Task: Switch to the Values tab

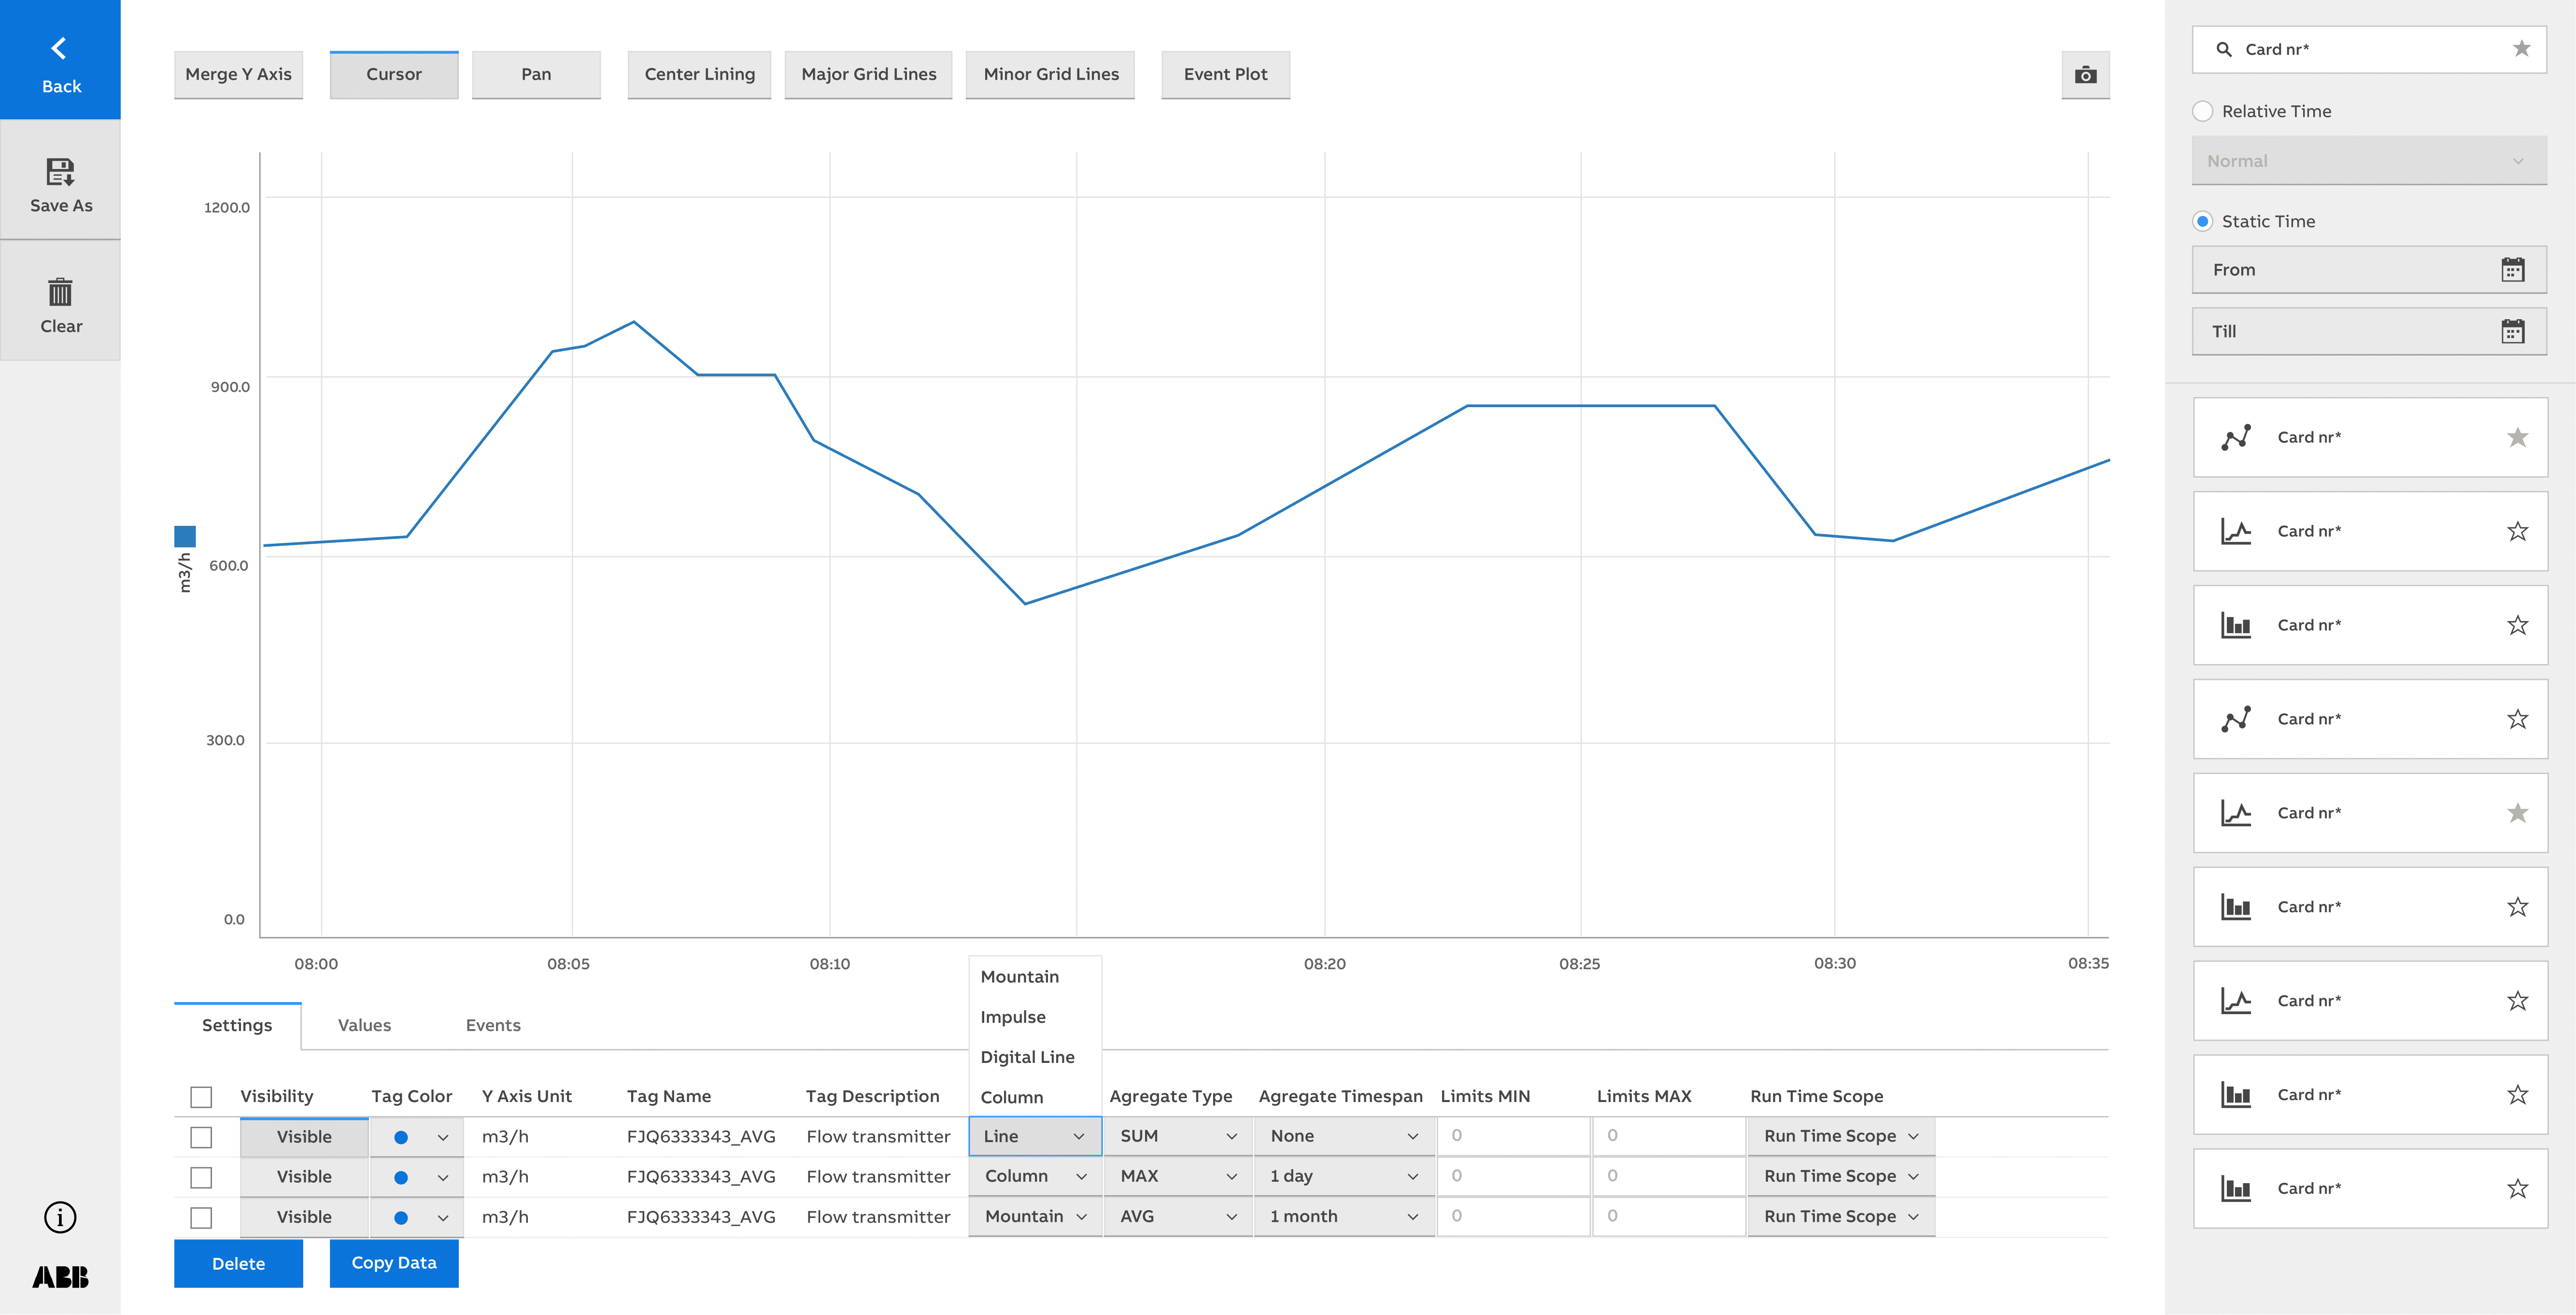Action: (364, 1025)
